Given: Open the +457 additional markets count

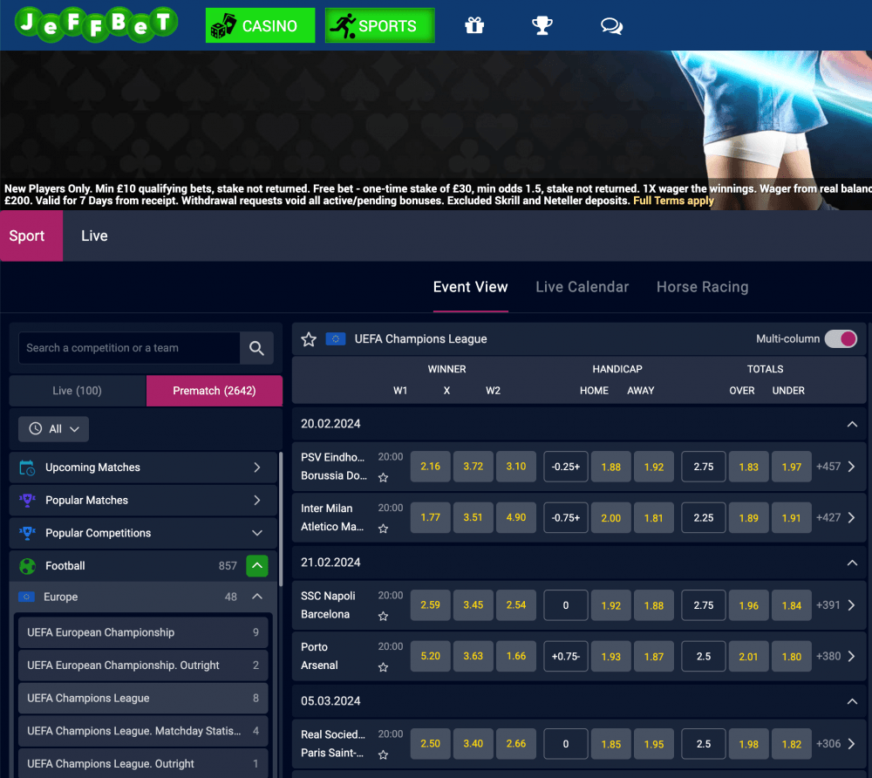Looking at the screenshot, I should (x=828, y=467).
